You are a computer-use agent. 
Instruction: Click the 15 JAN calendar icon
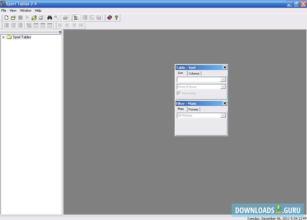tap(92, 18)
